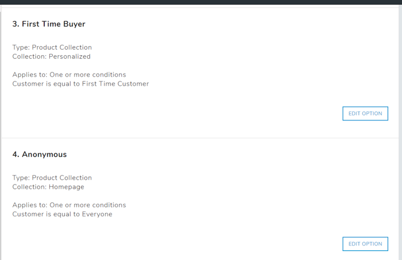
Task: Click EDIT OPTION for Anonymous option
Action: 365,244
